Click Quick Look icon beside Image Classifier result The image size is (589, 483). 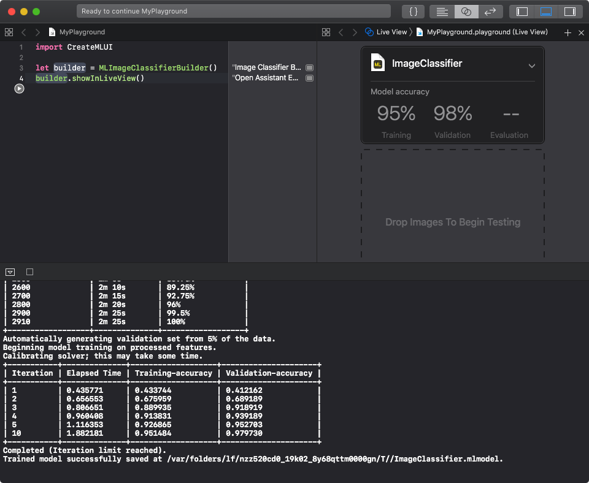pyautogui.click(x=309, y=67)
